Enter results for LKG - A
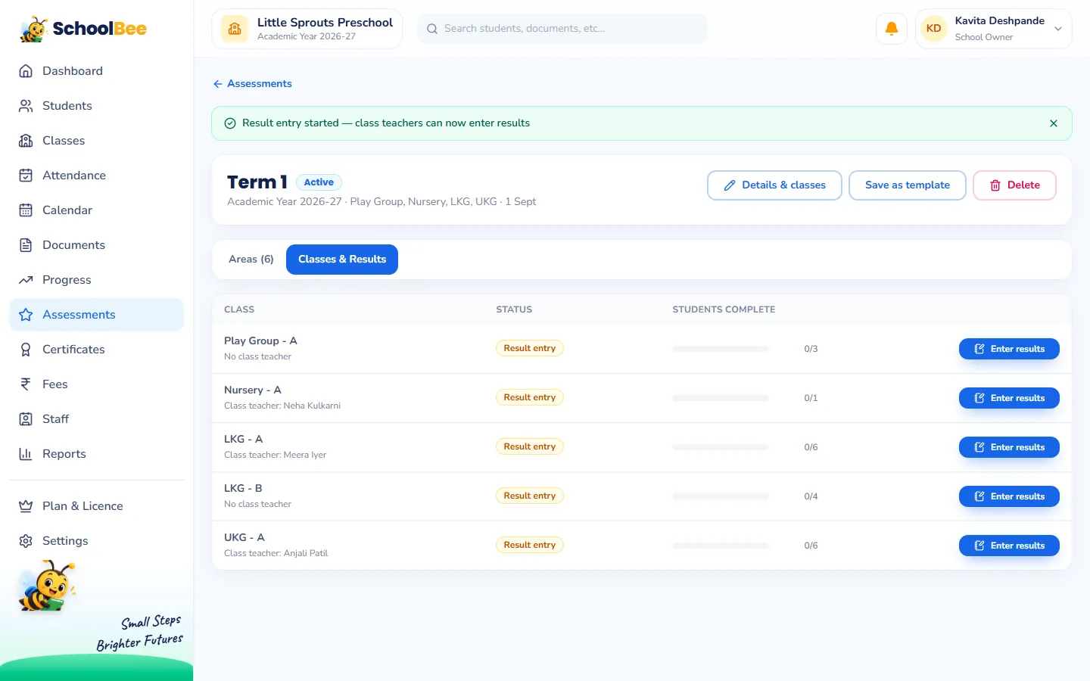This screenshot has height=681, width=1090. point(1009,447)
